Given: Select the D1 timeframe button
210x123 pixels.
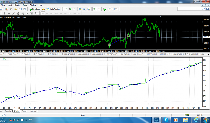Looking at the screenshot, I should point(70,13).
